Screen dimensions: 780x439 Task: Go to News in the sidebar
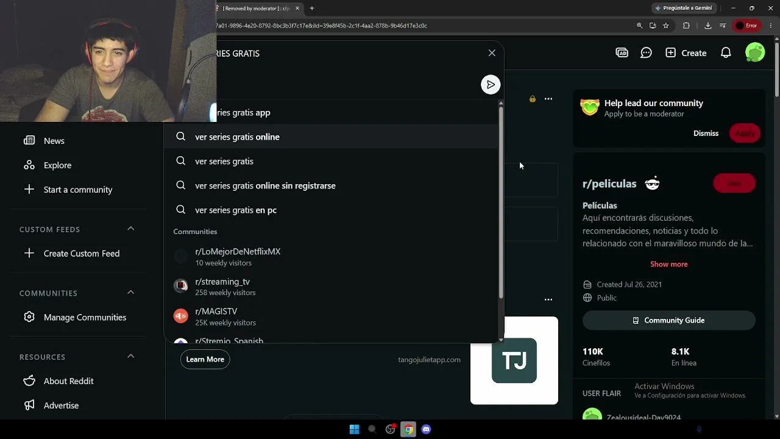[x=77, y=141]
